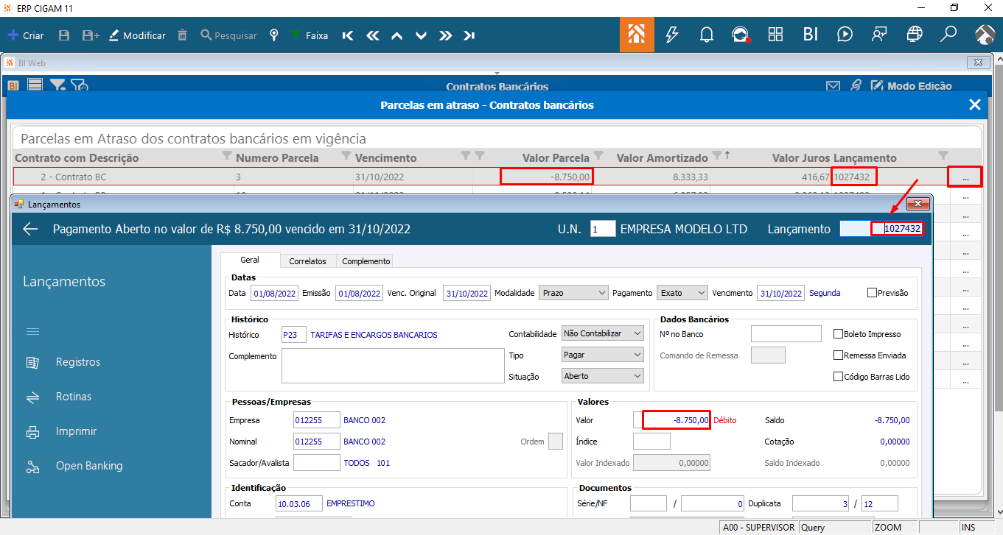Viewport: 1003px width, 535px height.
Task: Go to the last record
Action: click(x=469, y=35)
